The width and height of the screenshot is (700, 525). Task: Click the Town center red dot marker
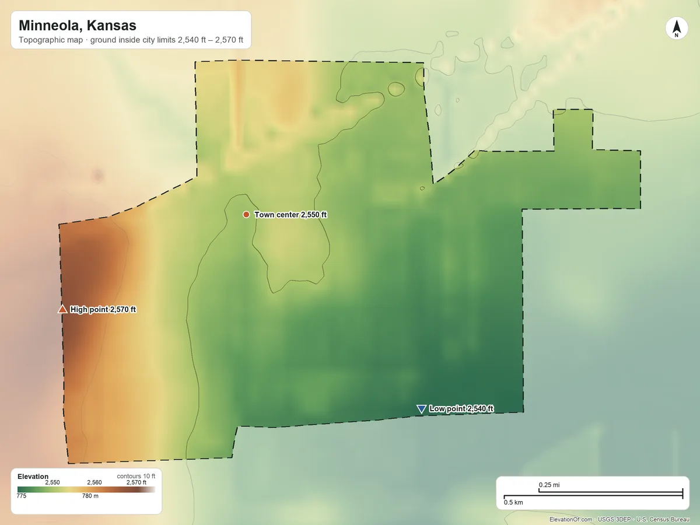point(246,215)
